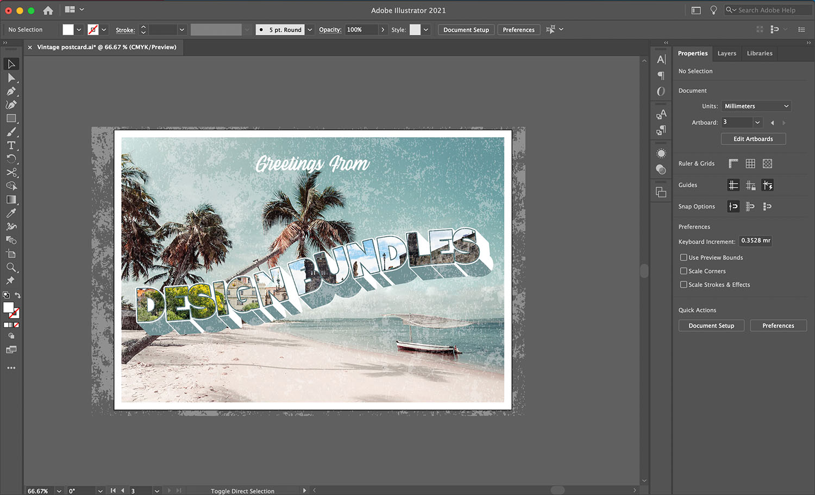815x495 pixels.
Task: Open Edit Toolbar three dots
Action: pyautogui.click(x=11, y=368)
